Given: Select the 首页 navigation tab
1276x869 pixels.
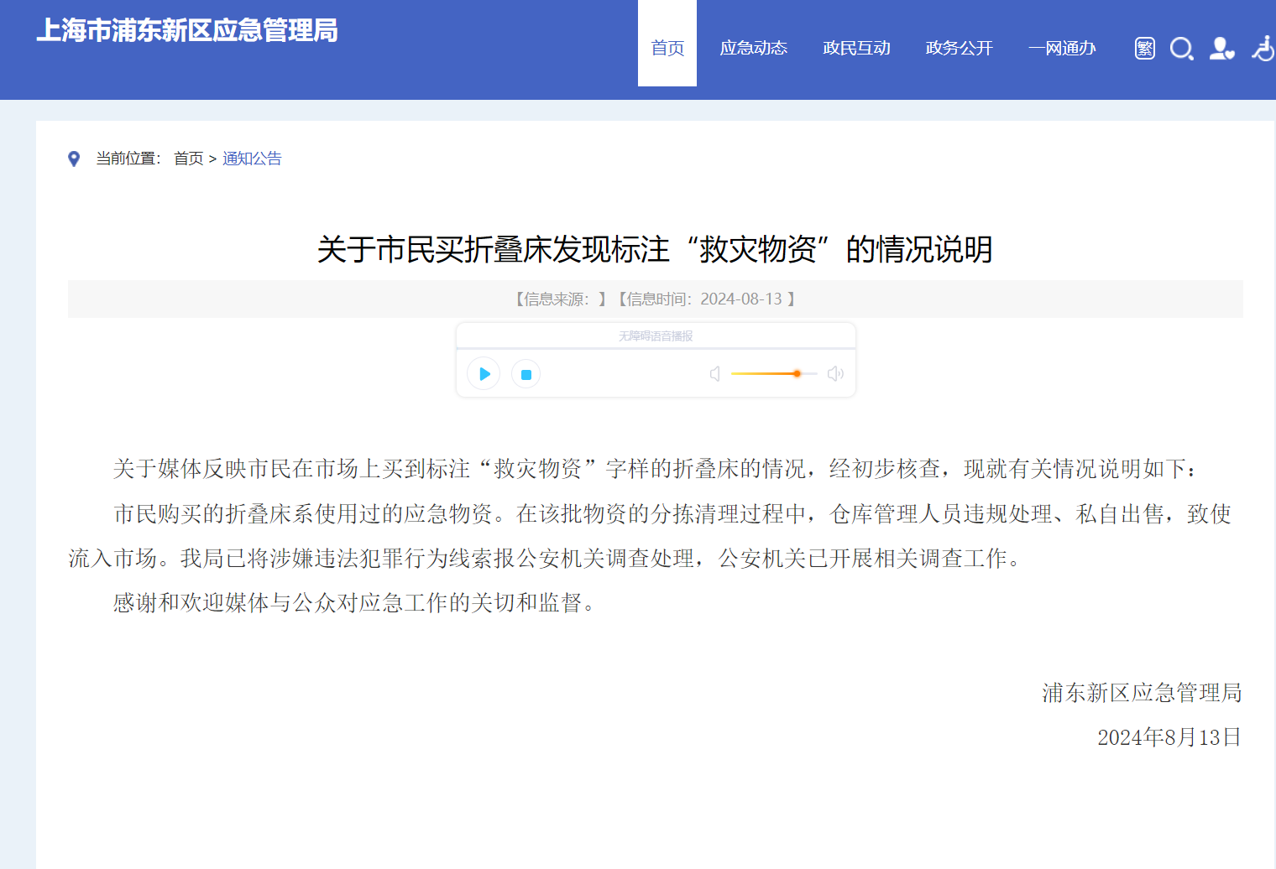Looking at the screenshot, I should (667, 48).
